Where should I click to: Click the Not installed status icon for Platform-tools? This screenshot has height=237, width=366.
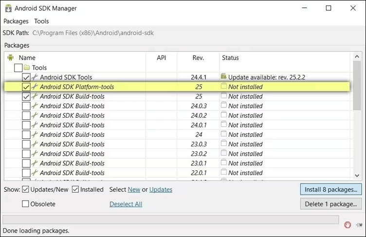[x=224, y=87]
